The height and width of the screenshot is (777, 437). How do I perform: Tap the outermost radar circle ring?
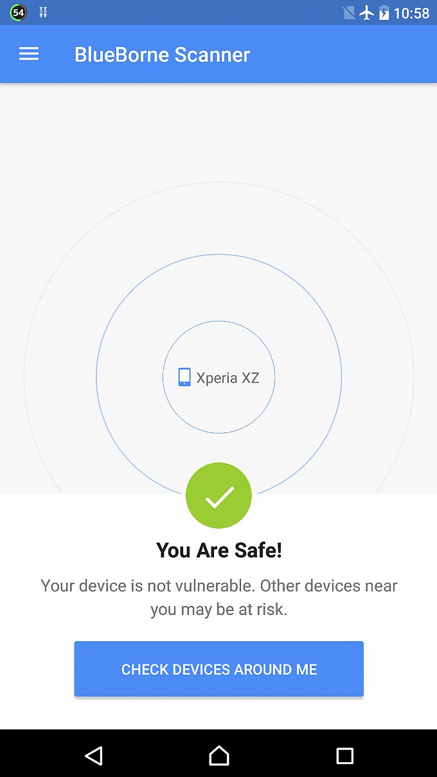click(x=219, y=183)
